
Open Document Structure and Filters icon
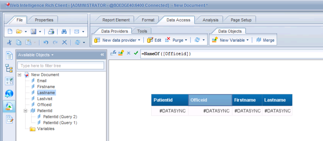point(9,119)
